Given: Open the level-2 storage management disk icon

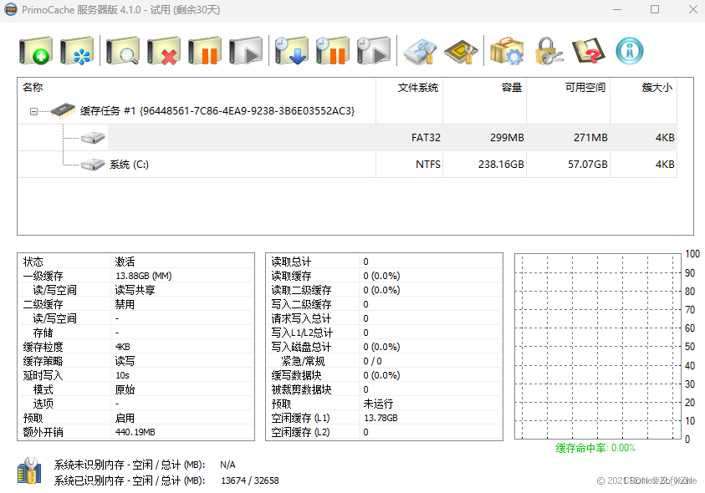Looking at the screenshot, I should pyautogui.click(x=420, y=51).
